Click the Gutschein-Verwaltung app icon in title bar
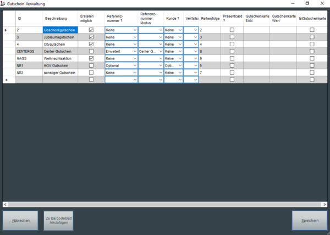Image resolution: width=330 pixels, height=235 pixels. click(3, 3)
